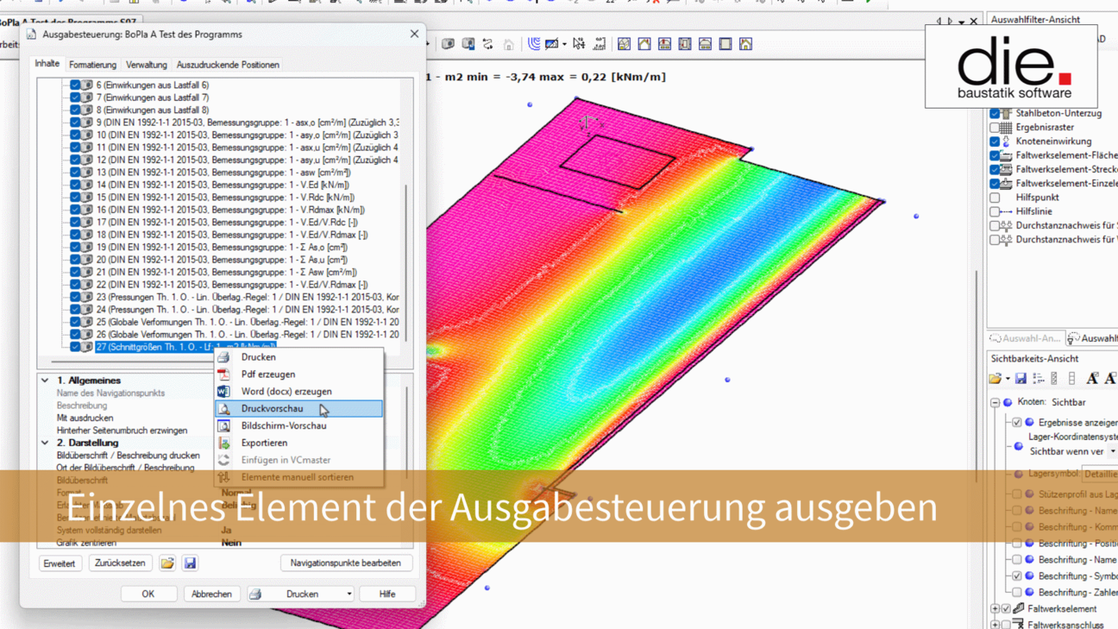Click the Word icon for docx export
1118x629 pixels.
coord(223,392)
